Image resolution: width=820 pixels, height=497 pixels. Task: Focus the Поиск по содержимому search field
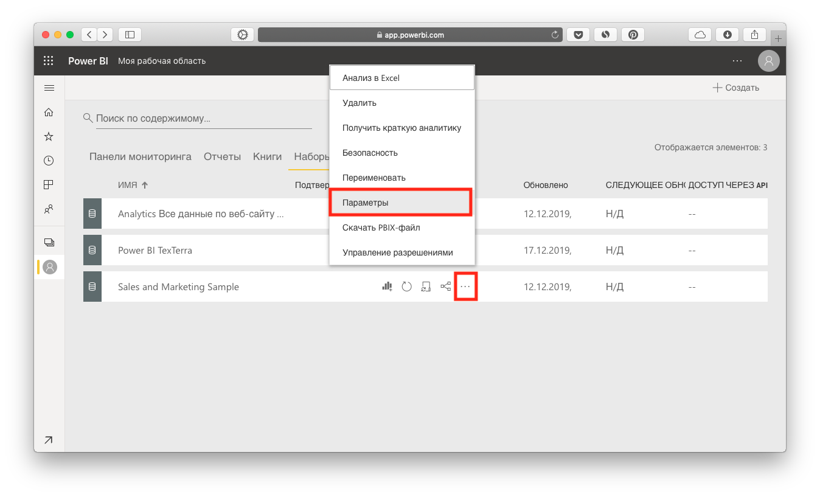[204, 118]
